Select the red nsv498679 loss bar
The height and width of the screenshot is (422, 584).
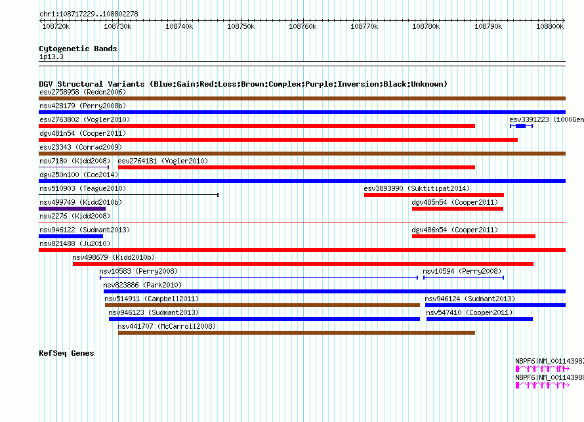coord(303,264)
